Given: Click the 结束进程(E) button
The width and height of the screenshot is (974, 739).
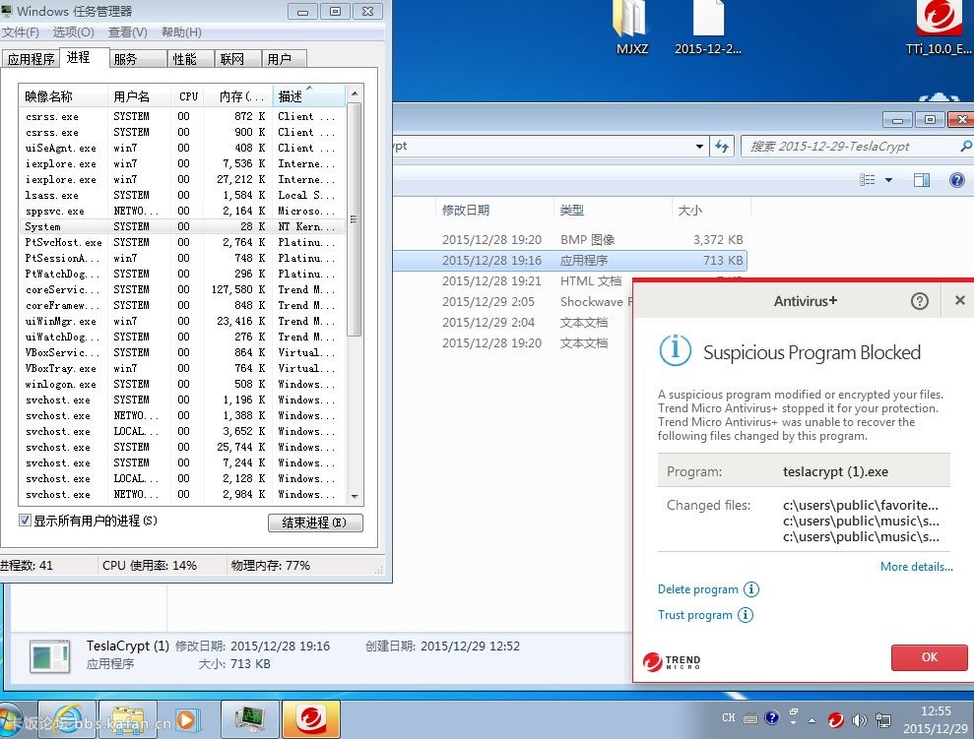Looking at the screenshot, I should [315, 523].
